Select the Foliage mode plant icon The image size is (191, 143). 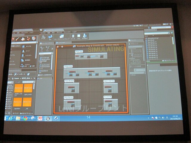[x=28, y=39]
